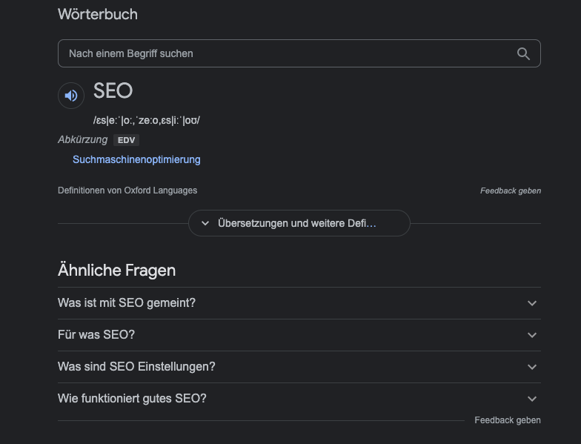Click the magnifier search icon

pyautogui.click(x=523, y=53)
